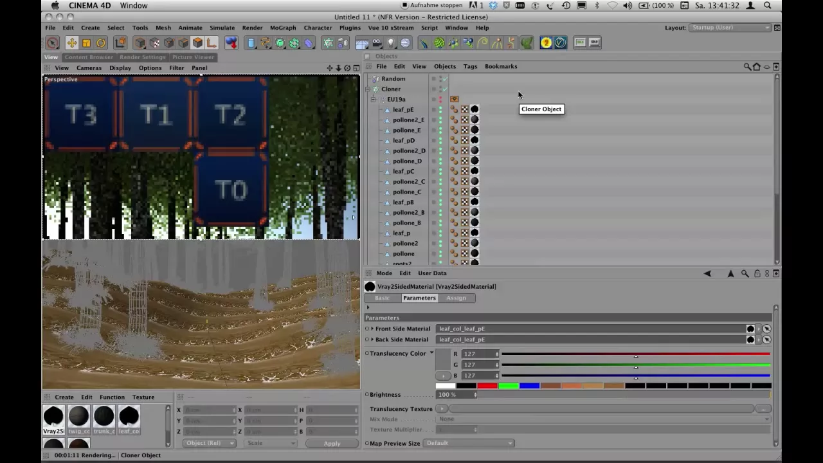Click the Apply button in coordinates
823x463 pixels.
[x=332, y=443]
